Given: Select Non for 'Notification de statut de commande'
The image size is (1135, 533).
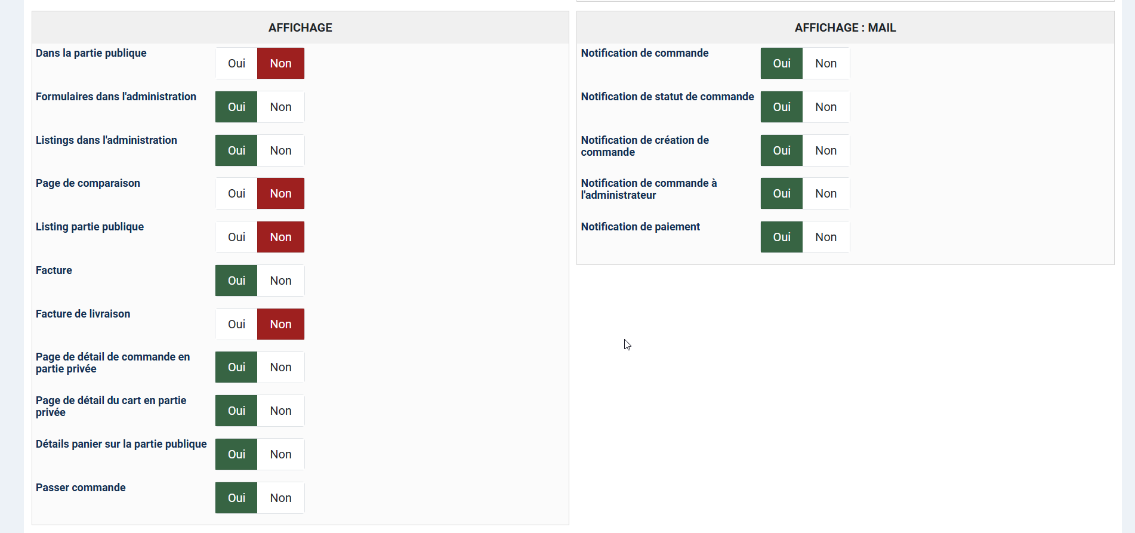Looking at the screenshot, I should tap(826, 107).
